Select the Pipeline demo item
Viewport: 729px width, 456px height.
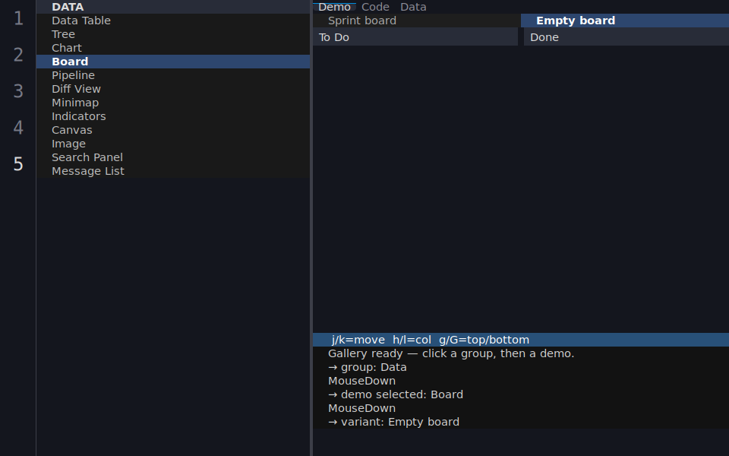[173, 75]
